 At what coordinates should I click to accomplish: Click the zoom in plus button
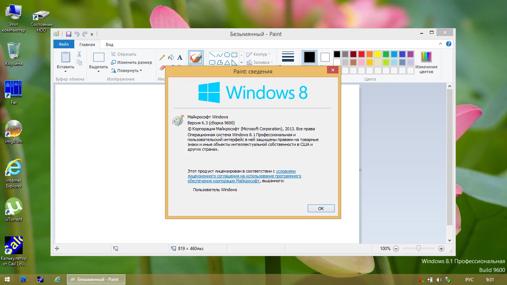pos(441,249)
